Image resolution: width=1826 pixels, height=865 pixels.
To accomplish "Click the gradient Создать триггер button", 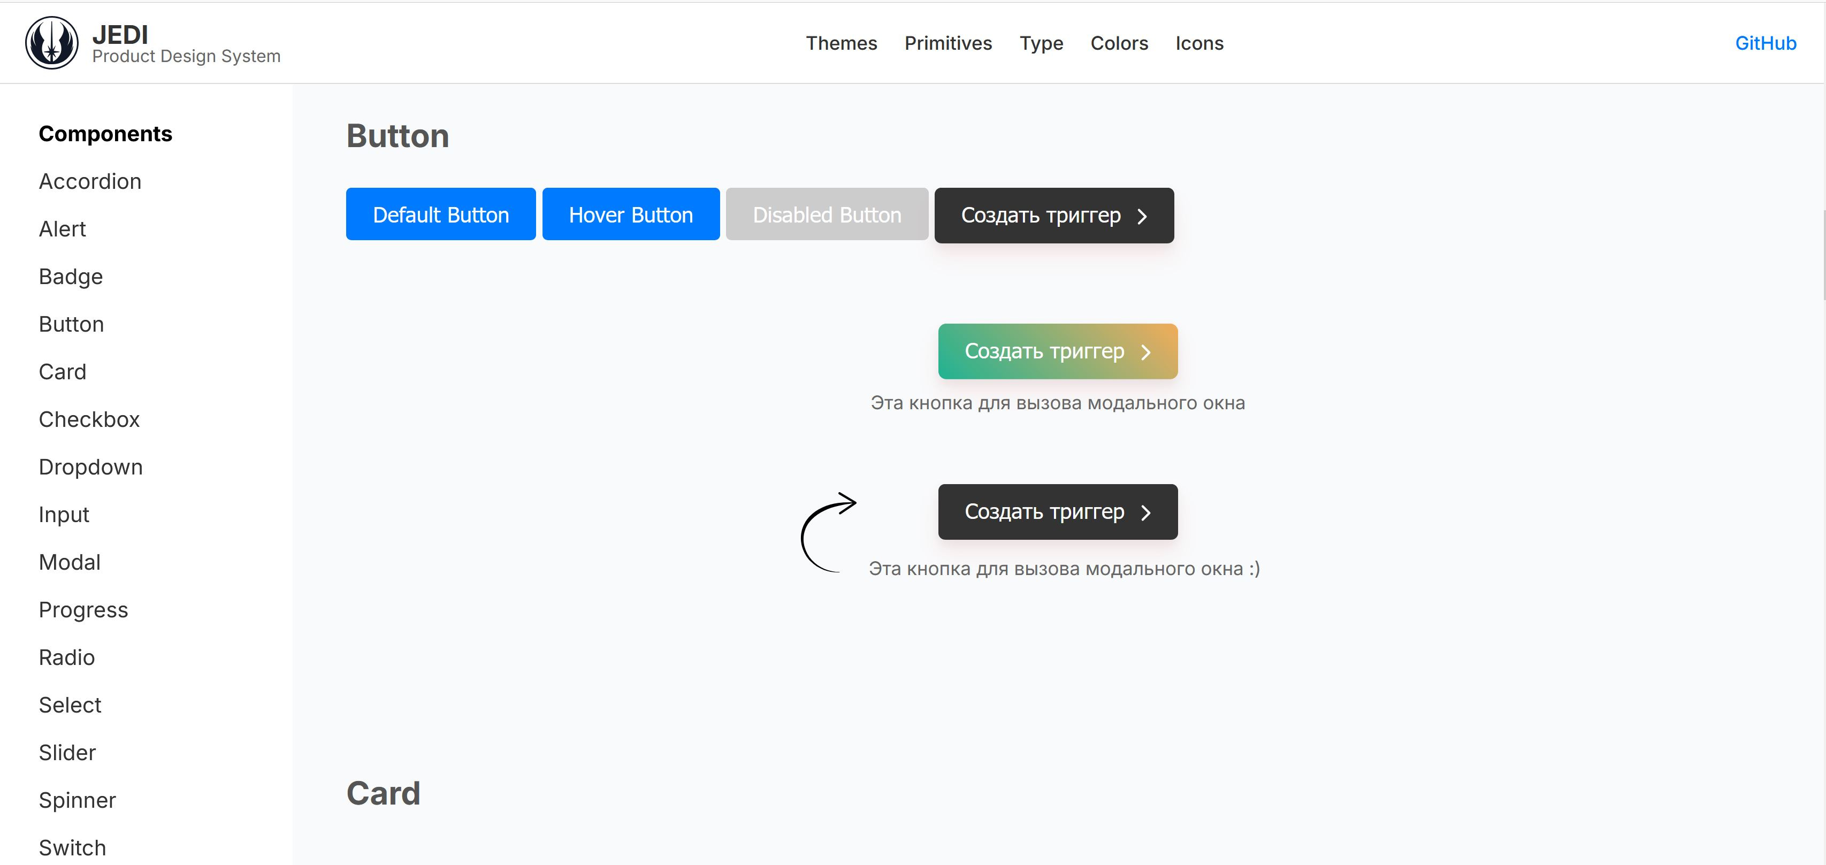I will coord(1057,351).
